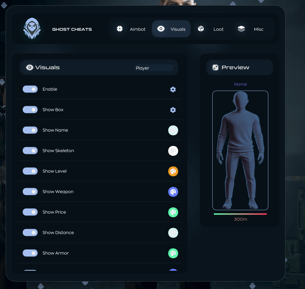The image size is (305, 289).
Task: Pick the blue Show Weapon color swatch
Action: (x=173, y=192)
